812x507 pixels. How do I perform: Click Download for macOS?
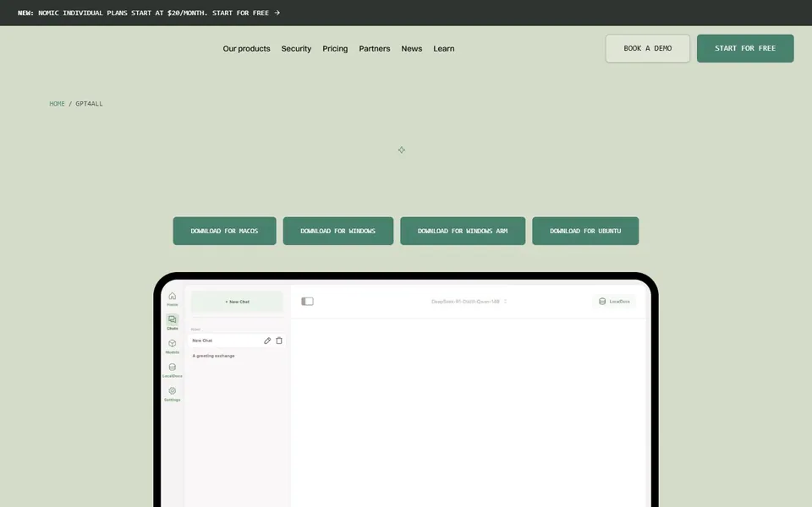(224, 231)
